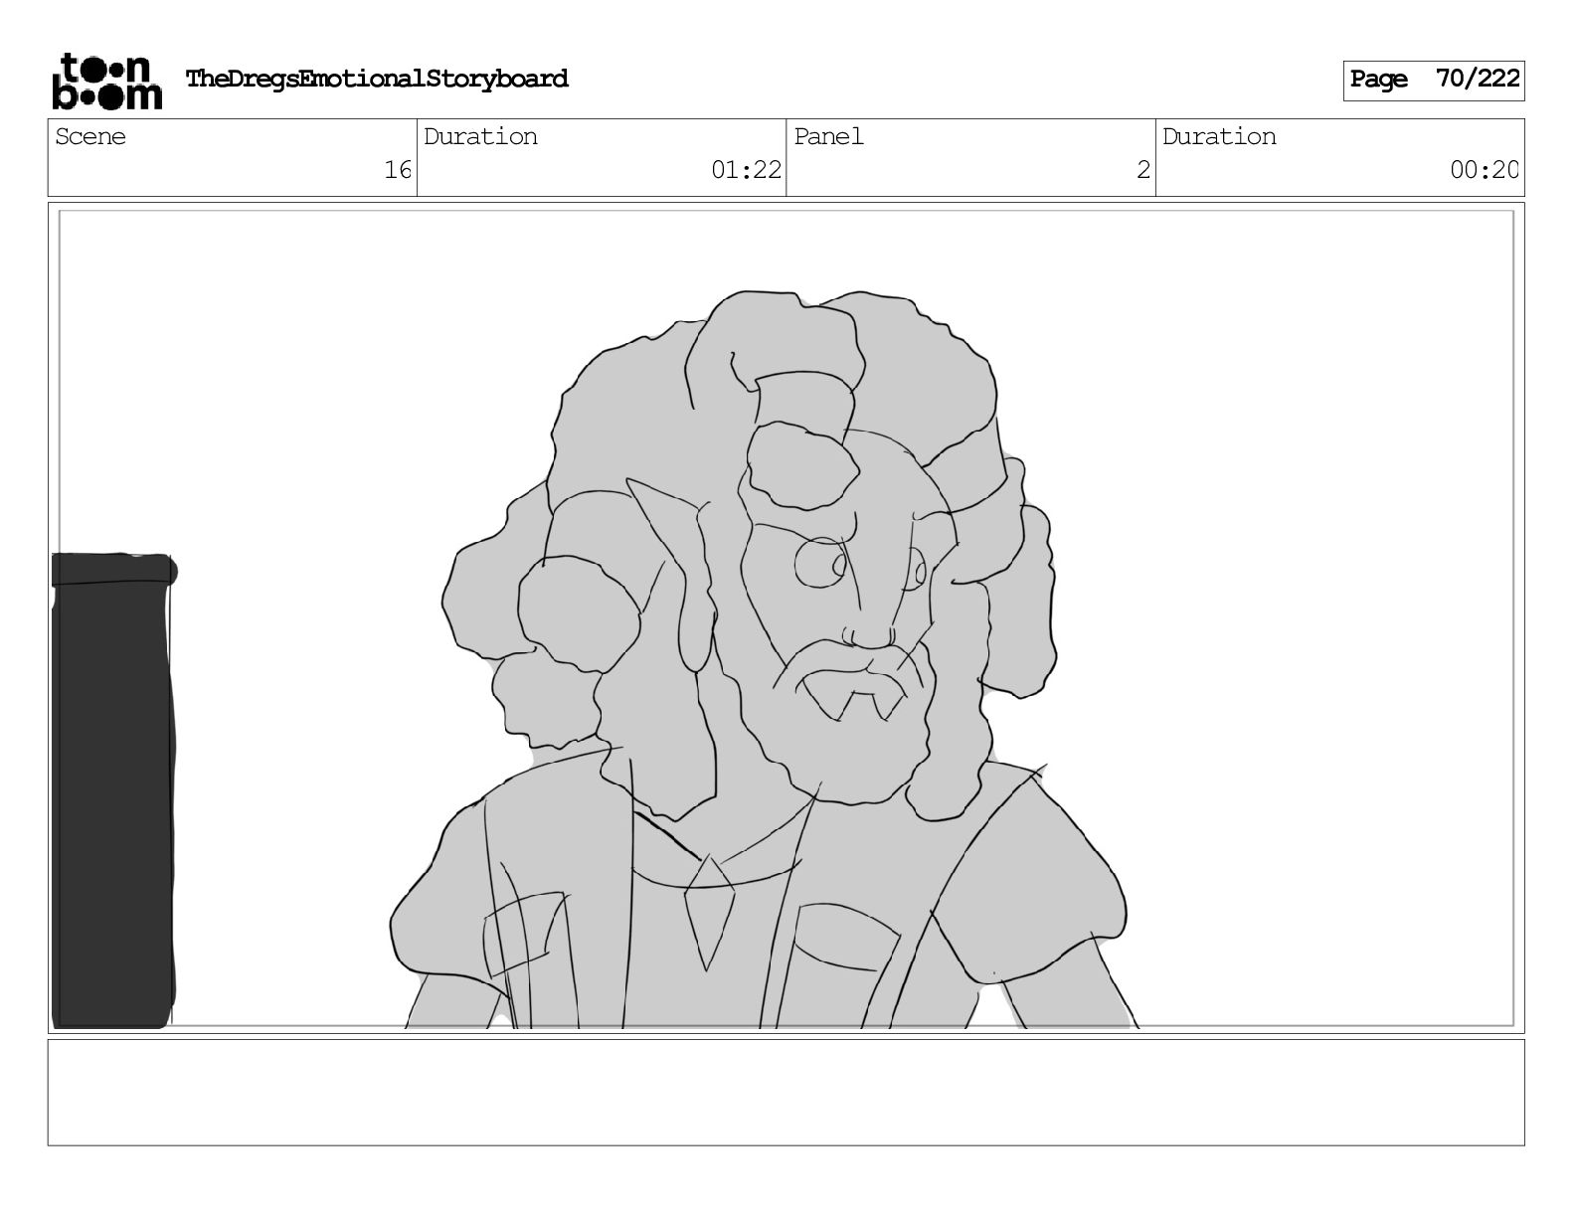Select the scene duration value 01:22
This screenshot has width=1575, height=1217.
(746, 170)
